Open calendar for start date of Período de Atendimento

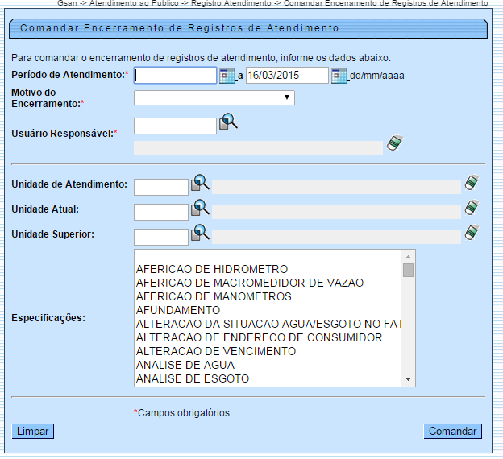tap(227, 76)
